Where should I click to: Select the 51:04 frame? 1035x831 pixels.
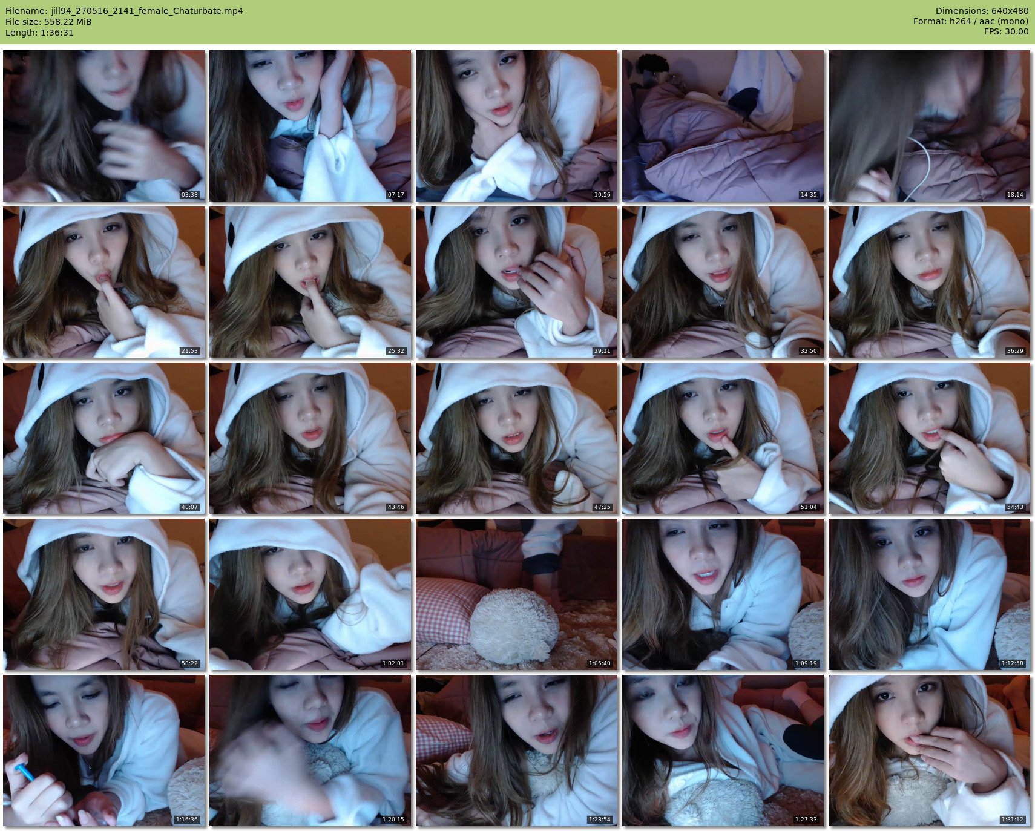pyautogui.click(x=723, y=438)
